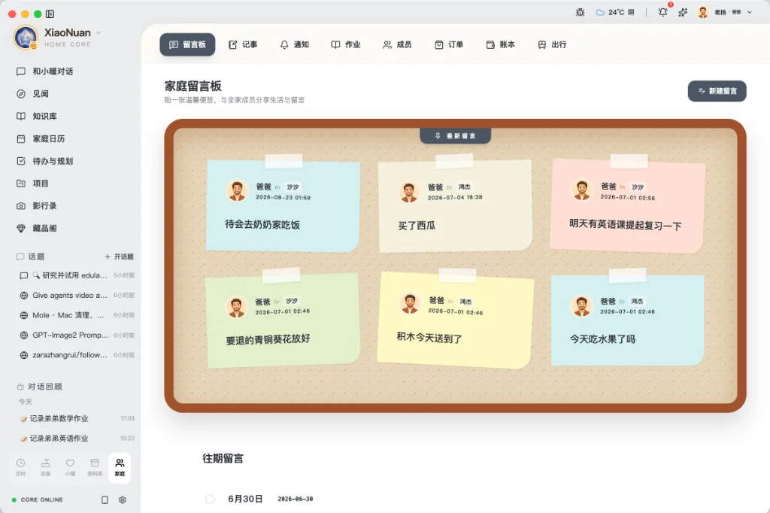770x513 pixels.
Task: Switch to the 记事 tab
Action: pos(243,44)
